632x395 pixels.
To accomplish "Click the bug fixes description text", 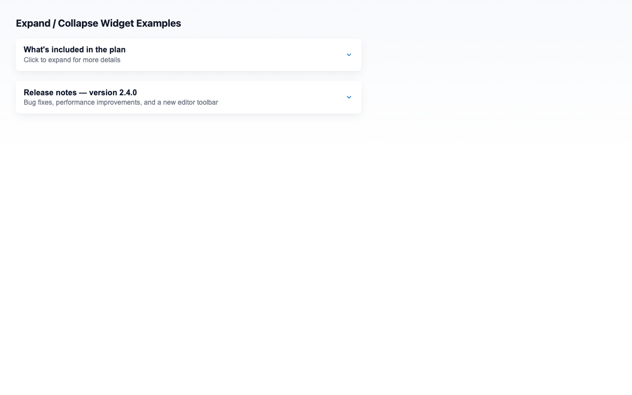I will [120, 102].
